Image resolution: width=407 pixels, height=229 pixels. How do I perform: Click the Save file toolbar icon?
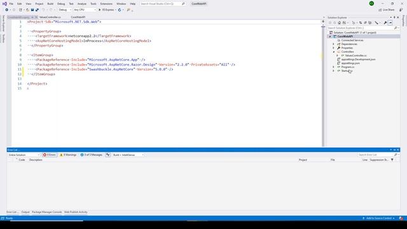(32, 10)
